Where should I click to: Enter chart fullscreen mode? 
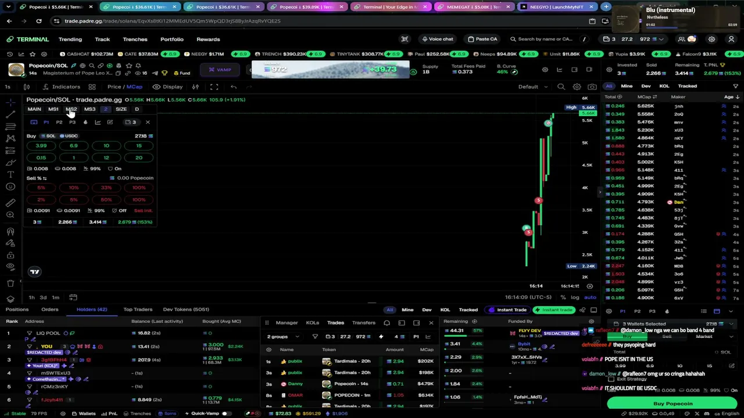(214, 87)
